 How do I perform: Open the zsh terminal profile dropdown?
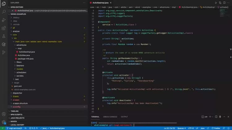coord(213,117)
